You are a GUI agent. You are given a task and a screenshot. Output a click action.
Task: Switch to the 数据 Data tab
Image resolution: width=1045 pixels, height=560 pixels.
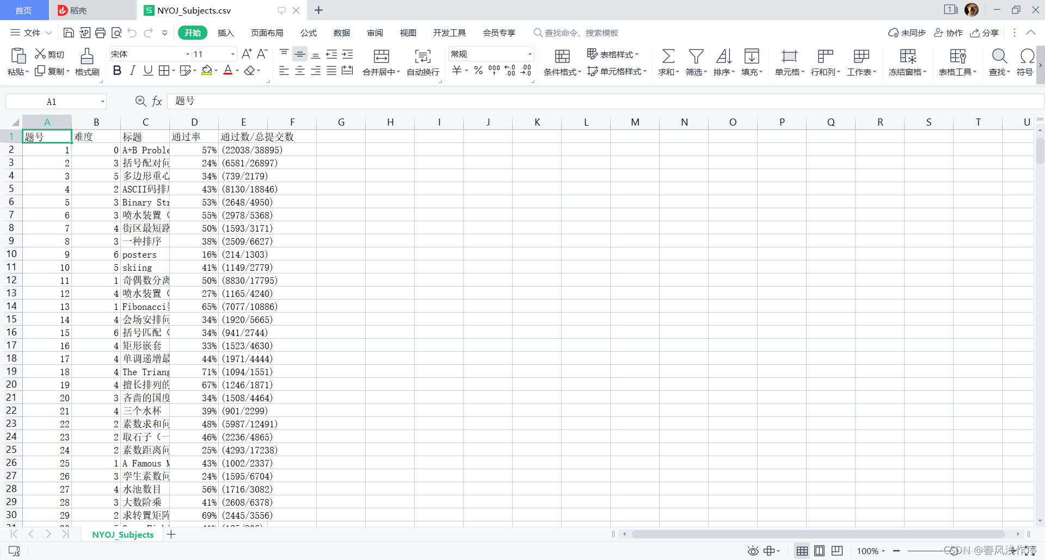click(342, 33)
